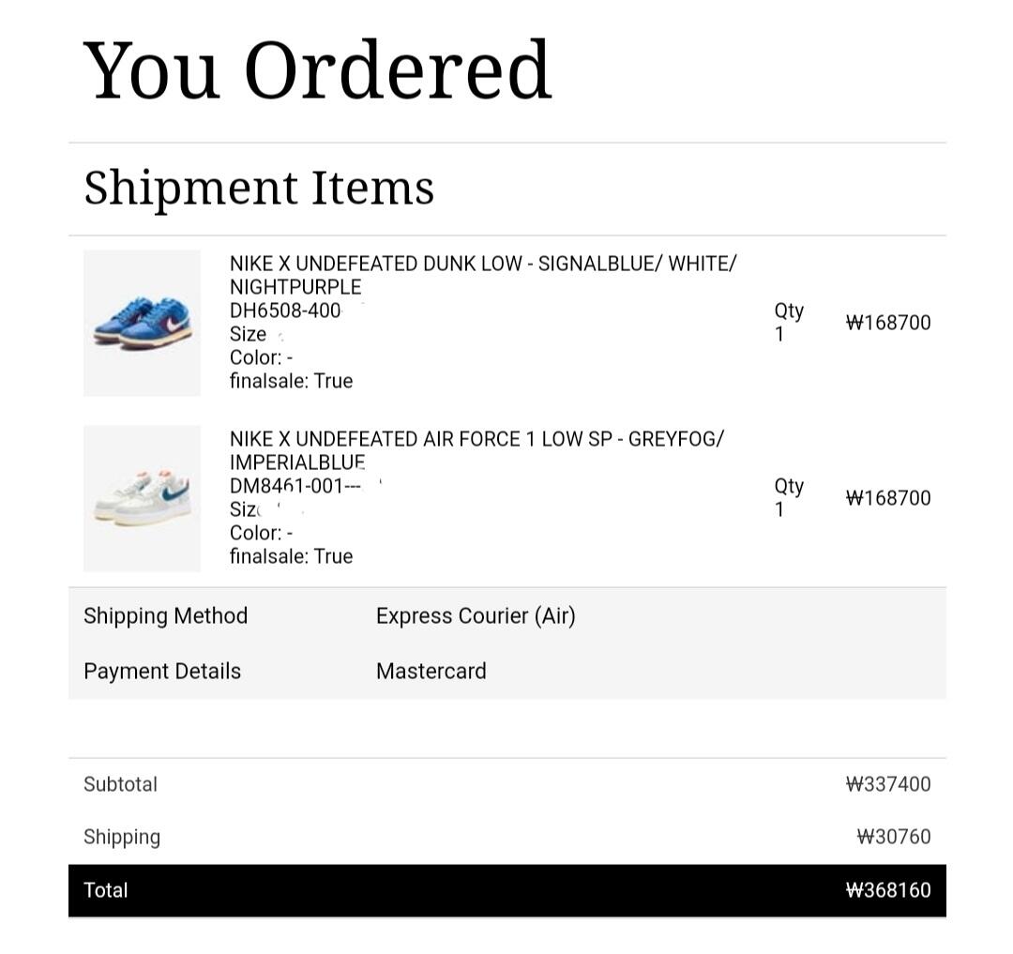
Task: Click the Shipment Items heading
Action: tap(259, 188)
